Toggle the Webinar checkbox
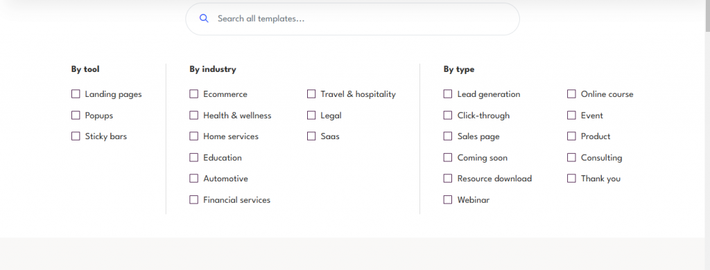Viewport: 710px width, 270px height. click(448, 199)
